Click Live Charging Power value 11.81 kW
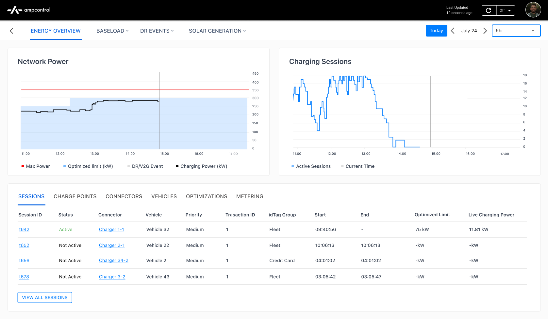This screenshot has height=319, width=548. click(479, 230)
